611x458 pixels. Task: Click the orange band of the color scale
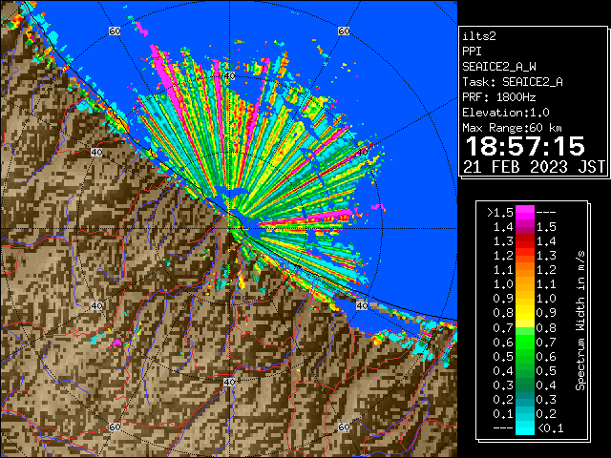click(x=525, y=278)
